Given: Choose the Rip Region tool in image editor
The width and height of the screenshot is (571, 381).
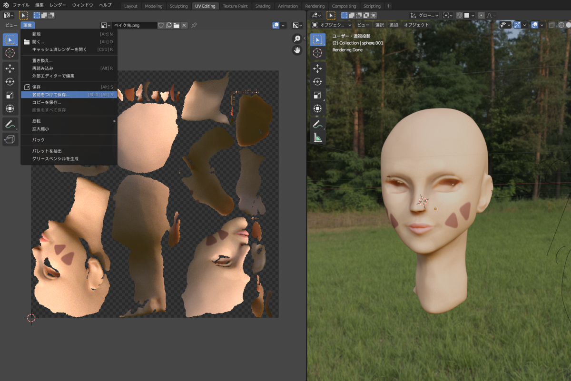Looking at the screenshot, I should pos(10,139).
